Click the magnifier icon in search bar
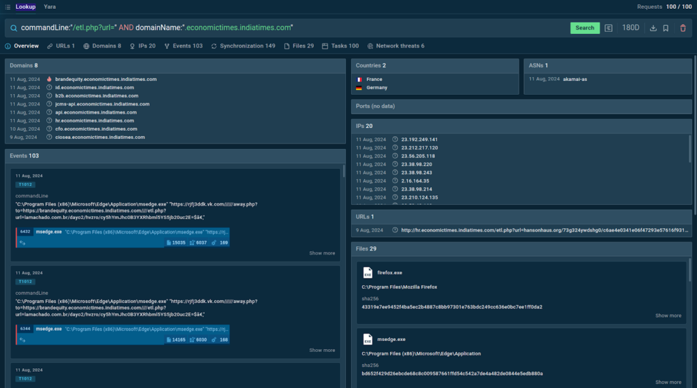697x388 pixels. point(14,28)
